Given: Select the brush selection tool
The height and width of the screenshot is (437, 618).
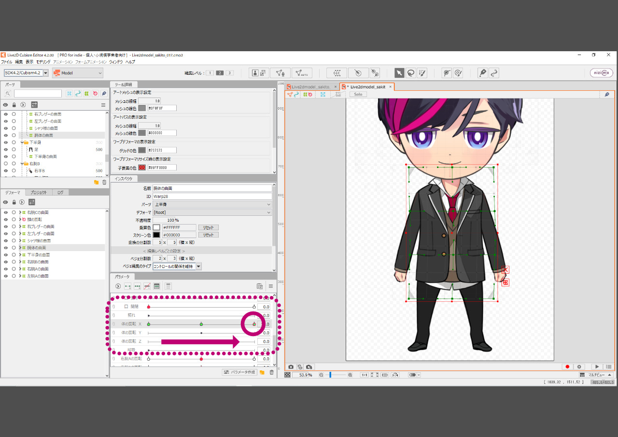Looking at the screenshot, I should tap(422, 73).
